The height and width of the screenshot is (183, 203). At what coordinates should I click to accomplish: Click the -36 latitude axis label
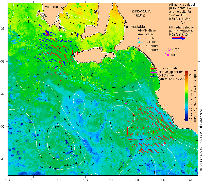3,61
